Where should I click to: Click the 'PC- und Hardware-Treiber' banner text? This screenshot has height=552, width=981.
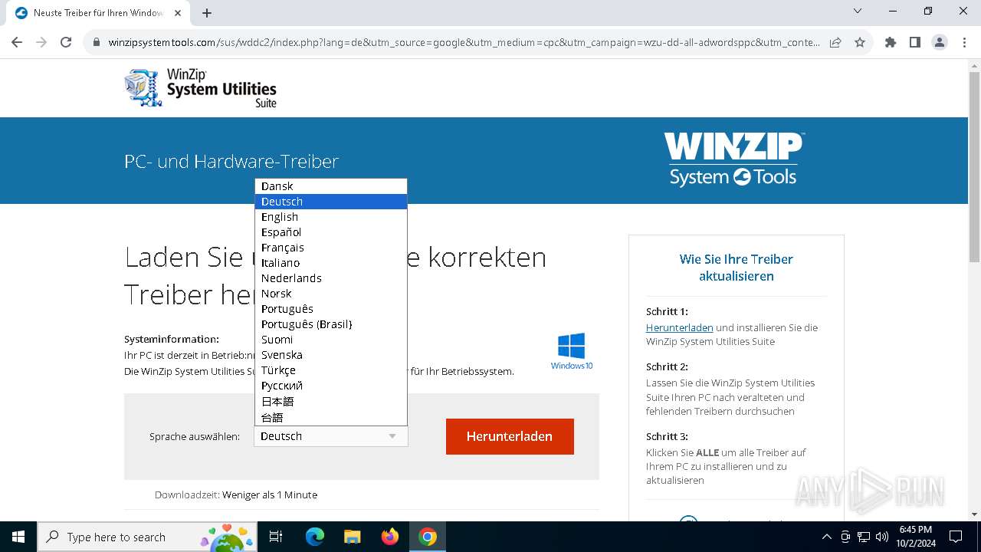pyautogui.click(x=231, y=162)
